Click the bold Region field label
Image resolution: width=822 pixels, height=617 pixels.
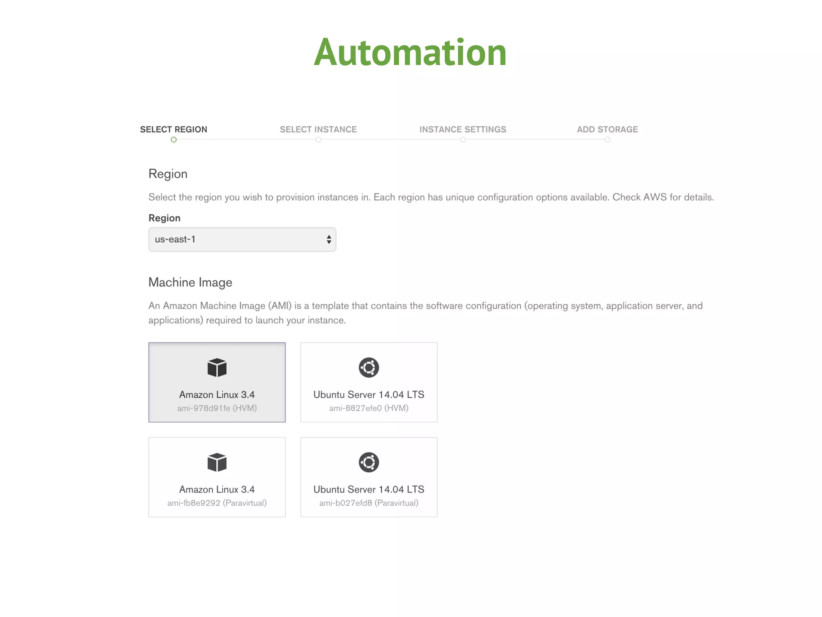pos(165,218)
